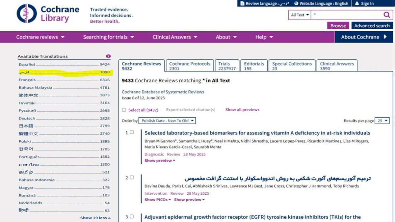This screenshot has width=395, height=222.
Task: Click the Sign In user icon
Action: pyautogui.click(x=357, y=3)
